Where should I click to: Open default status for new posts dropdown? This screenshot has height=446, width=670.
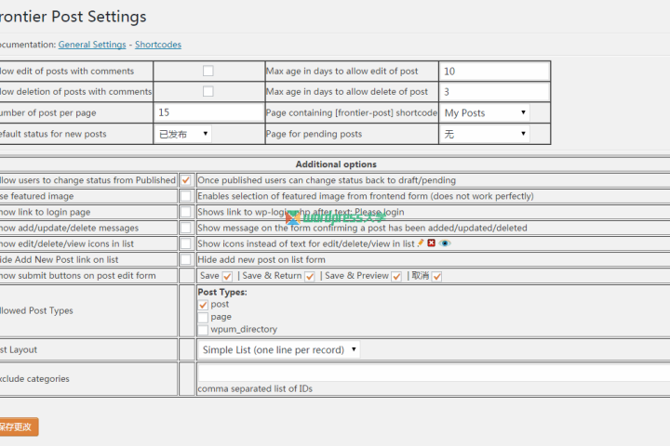pyautogui.click(x=182, y=134)
